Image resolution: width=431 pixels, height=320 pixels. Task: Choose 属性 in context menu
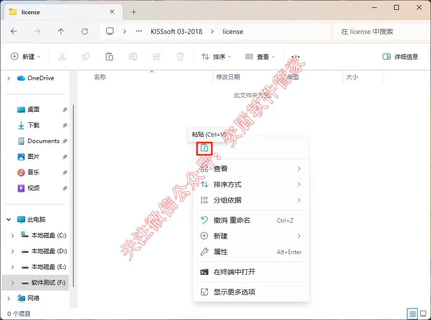251,252
